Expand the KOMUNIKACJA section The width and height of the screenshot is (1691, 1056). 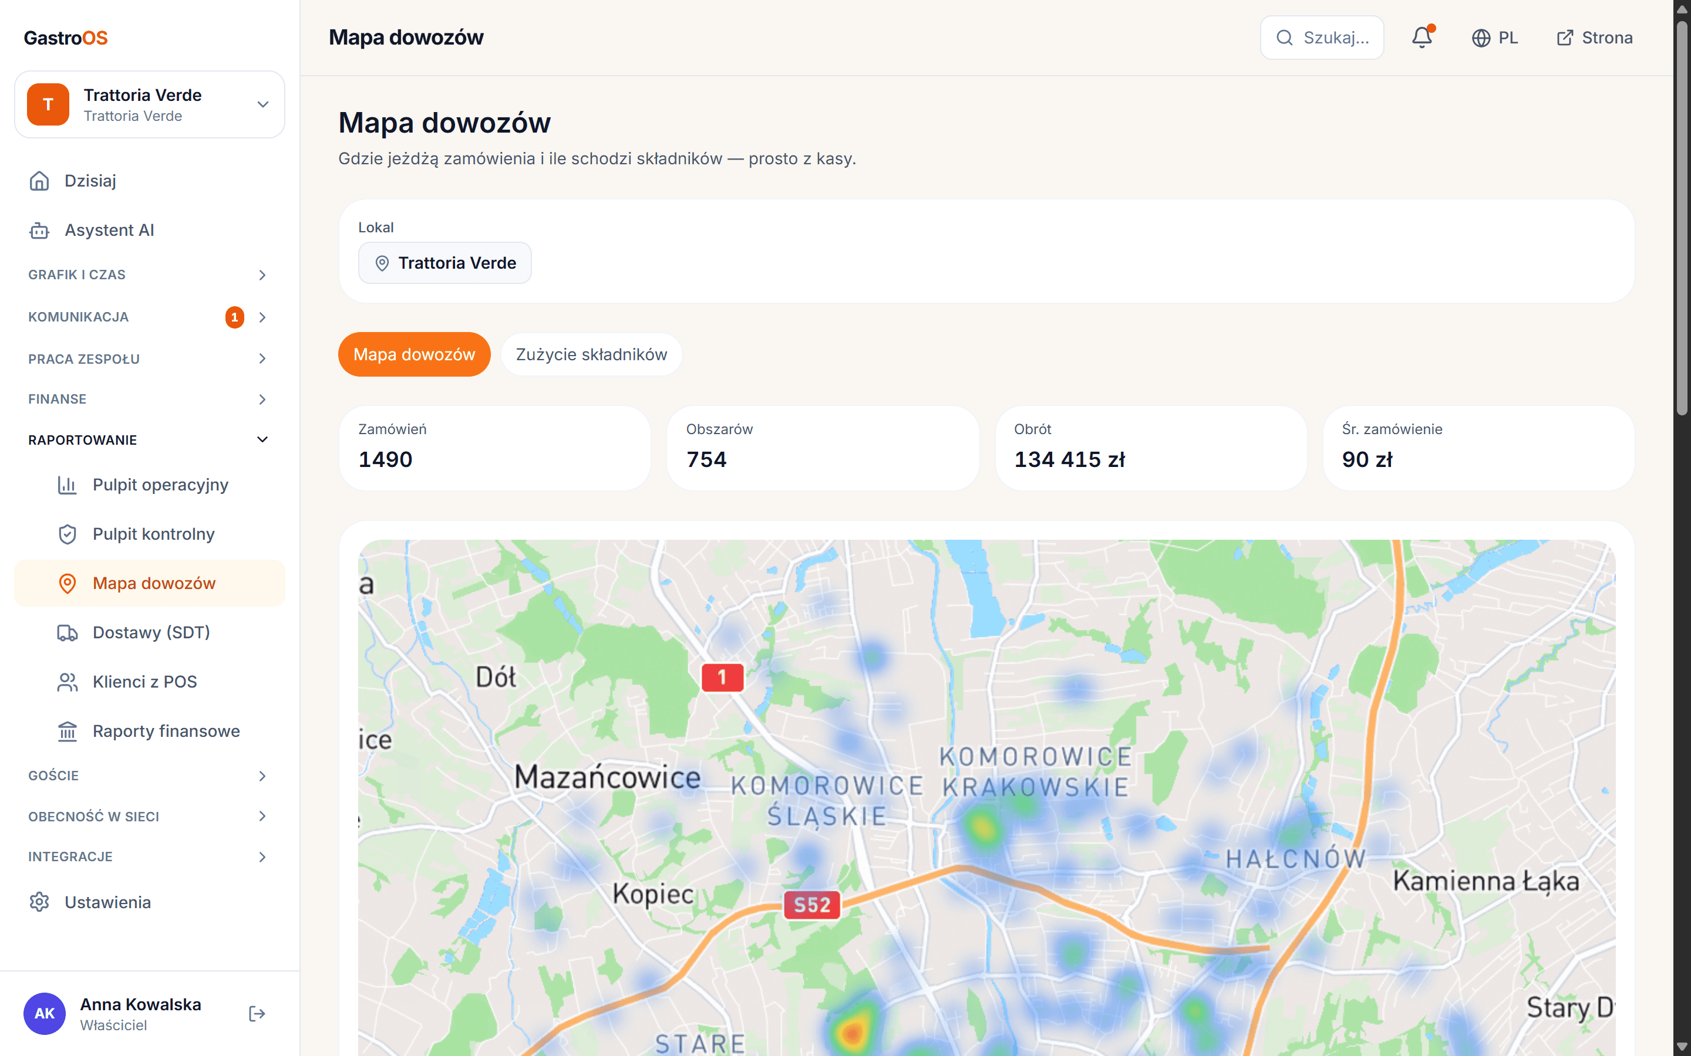coord(150,317)
